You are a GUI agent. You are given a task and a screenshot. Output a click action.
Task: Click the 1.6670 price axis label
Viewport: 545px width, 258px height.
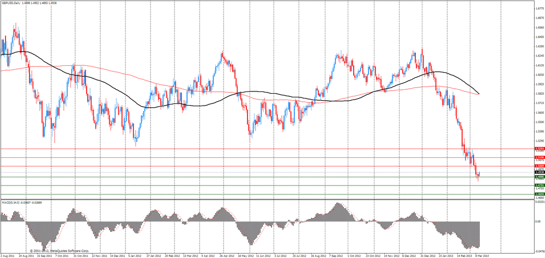click(x=540, y=18)
